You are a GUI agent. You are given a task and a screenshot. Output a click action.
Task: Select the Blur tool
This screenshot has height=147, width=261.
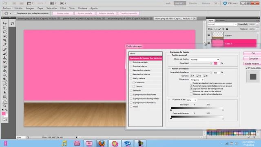point(4,75)
